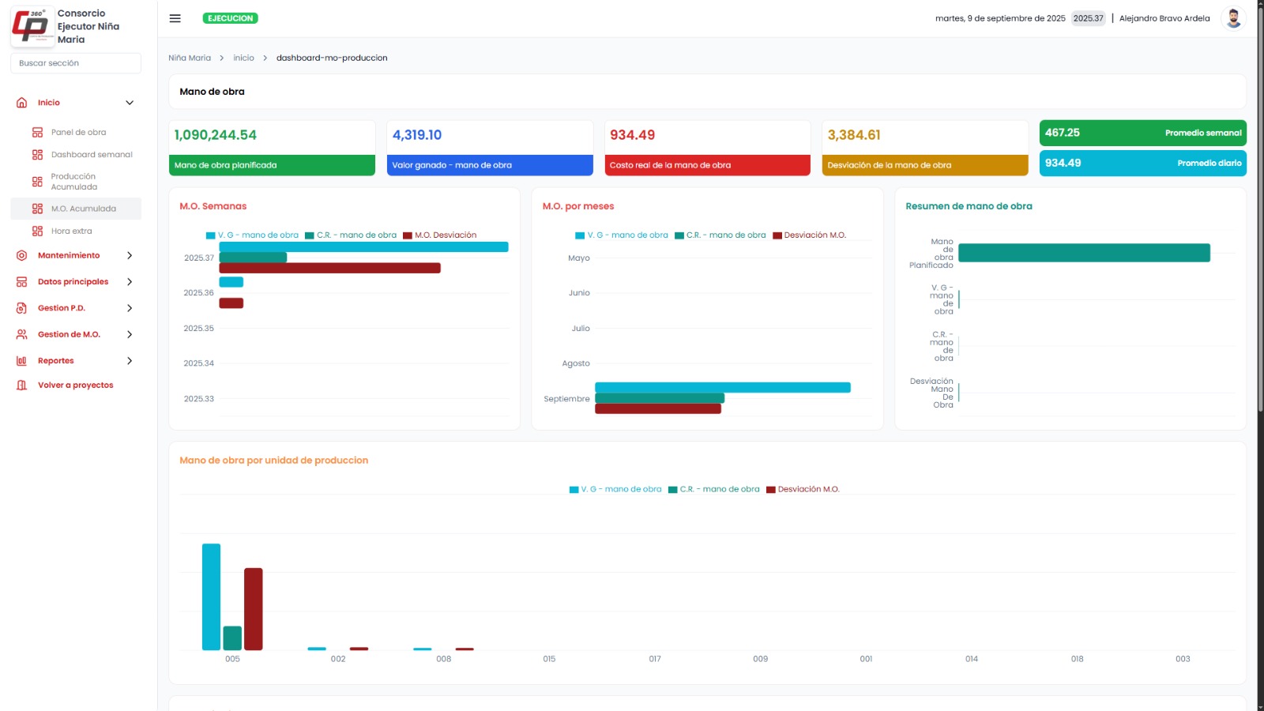This screenshot has width=1264, height=711.
Task: Click the Niña Maria breadcrumb link
Action: [190, 58]
